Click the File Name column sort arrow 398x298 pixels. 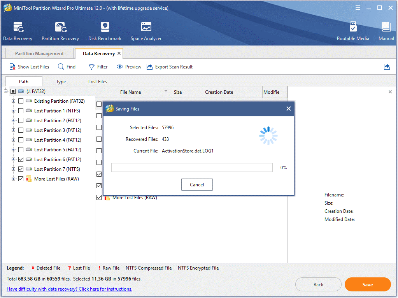pos(166,91)
